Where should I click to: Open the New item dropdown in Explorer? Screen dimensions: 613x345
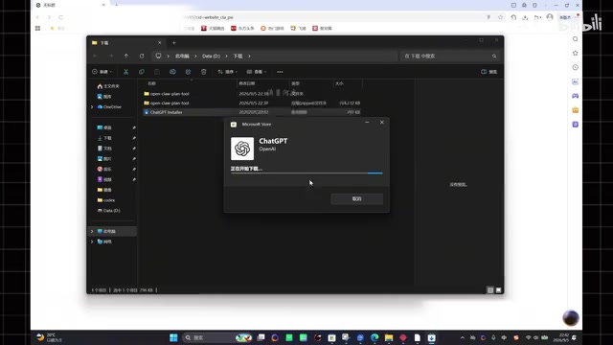click(x=102, y=72)
